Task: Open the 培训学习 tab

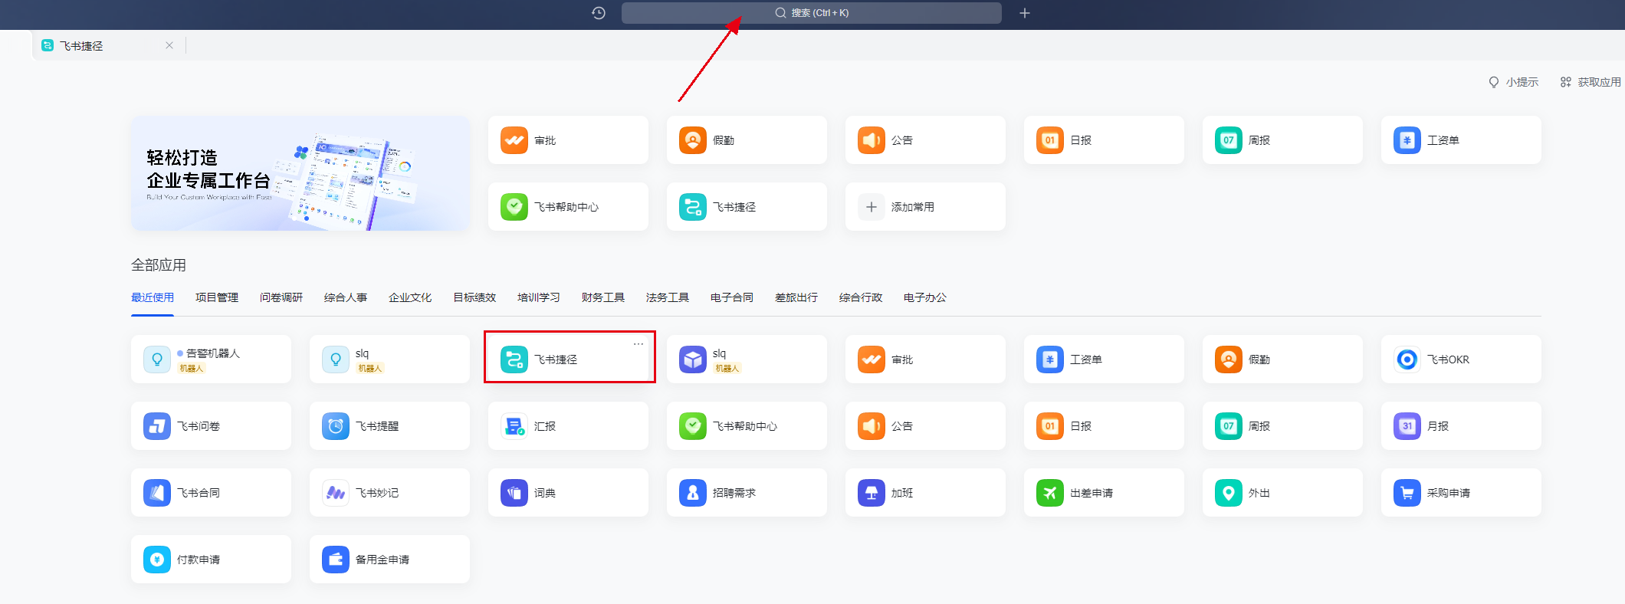Action: 539,297
